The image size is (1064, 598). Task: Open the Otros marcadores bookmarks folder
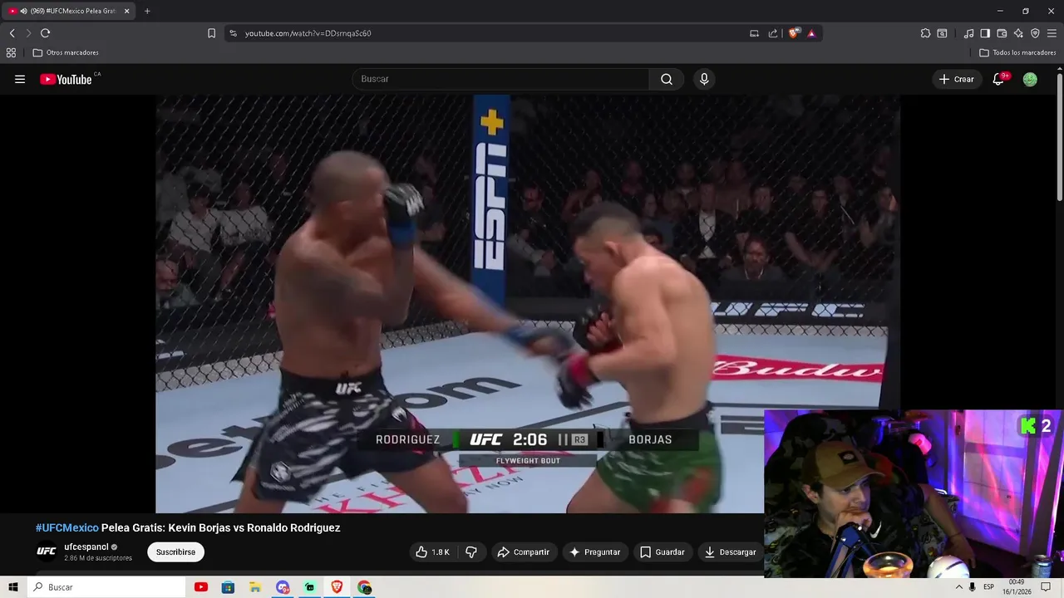66,52
